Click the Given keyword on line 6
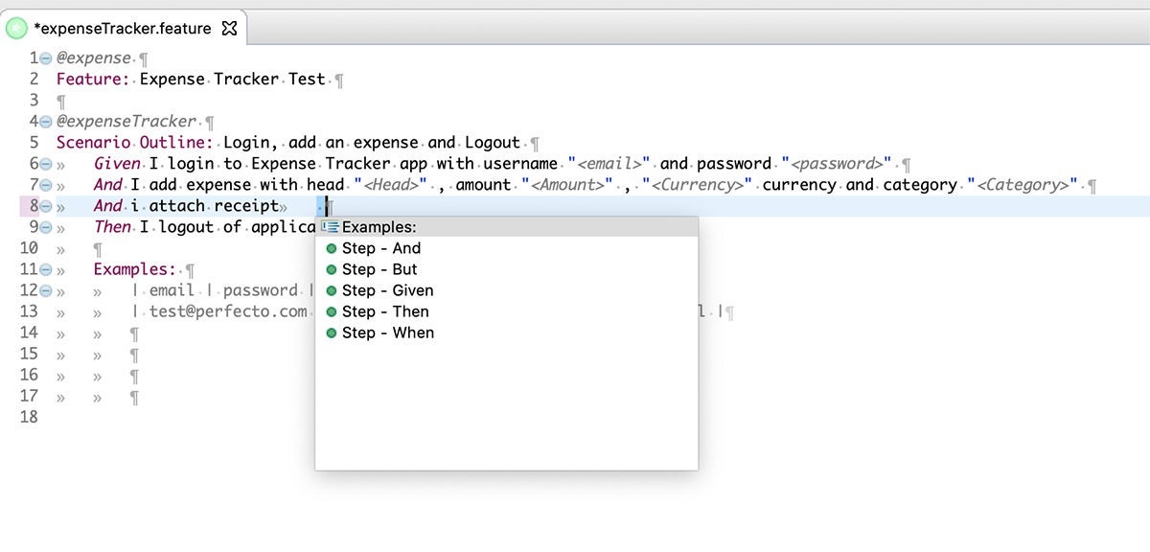 117,164
